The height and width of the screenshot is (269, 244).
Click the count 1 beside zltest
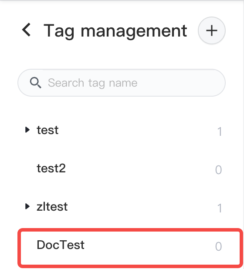click(x=220, y=208)
